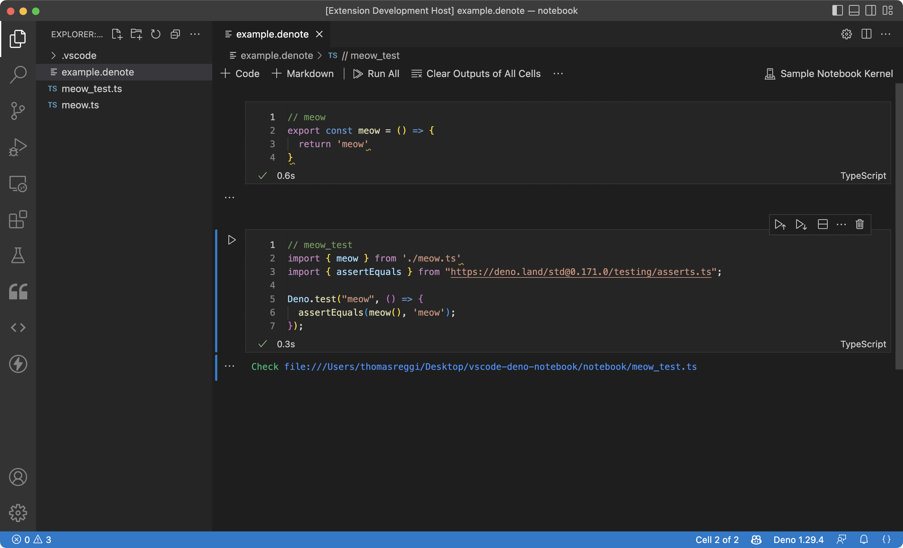Select the example.denote editor tab
This screenshot has width=903, height=548.
point(272,34)
